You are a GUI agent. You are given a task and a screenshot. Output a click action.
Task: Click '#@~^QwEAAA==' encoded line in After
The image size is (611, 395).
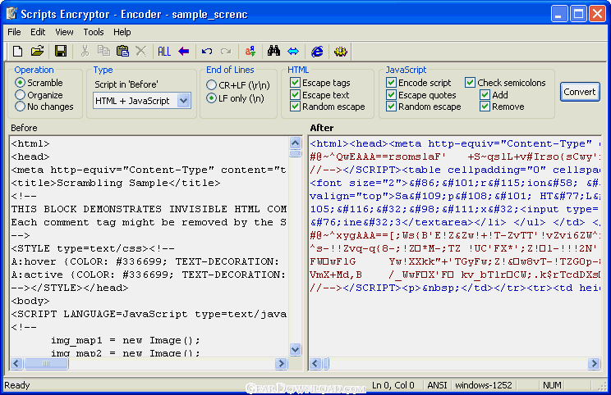[455, 157]
